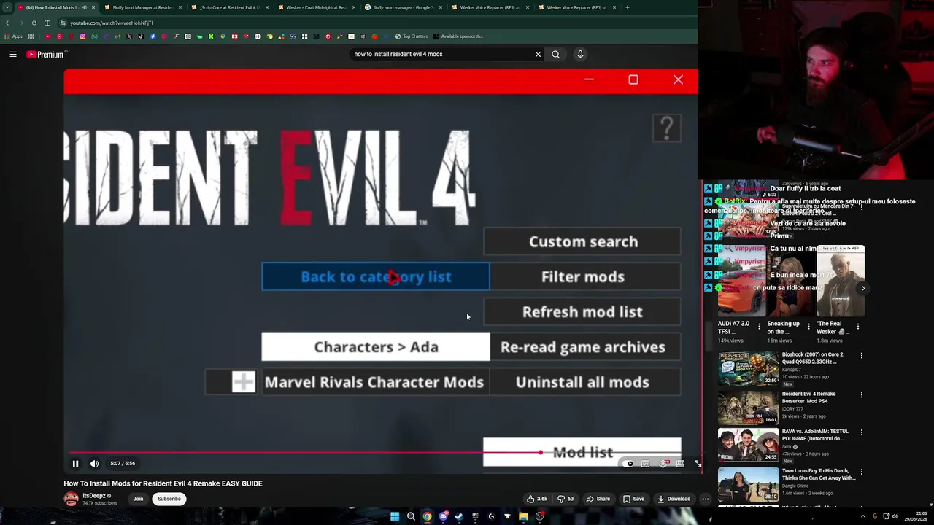Open Available sponsorships bookmark
The width and height of the screenshot is (934, 525).
pyautogui.click(x=458, y=36)
